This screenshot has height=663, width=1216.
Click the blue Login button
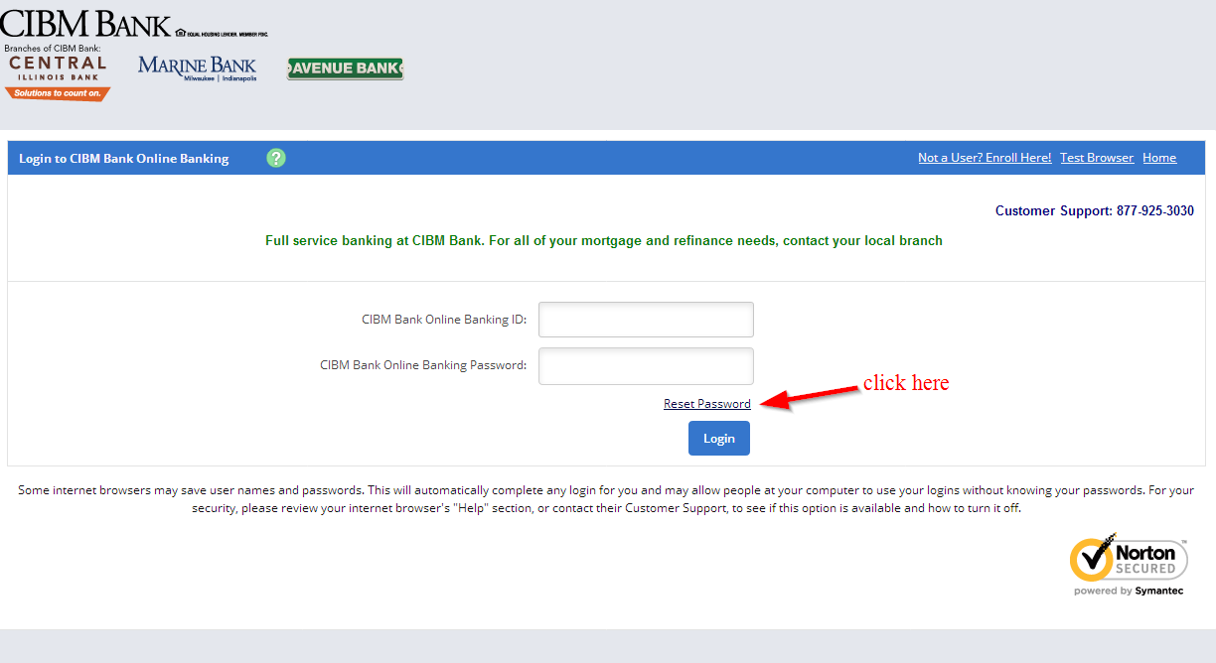tap(719, 438)
